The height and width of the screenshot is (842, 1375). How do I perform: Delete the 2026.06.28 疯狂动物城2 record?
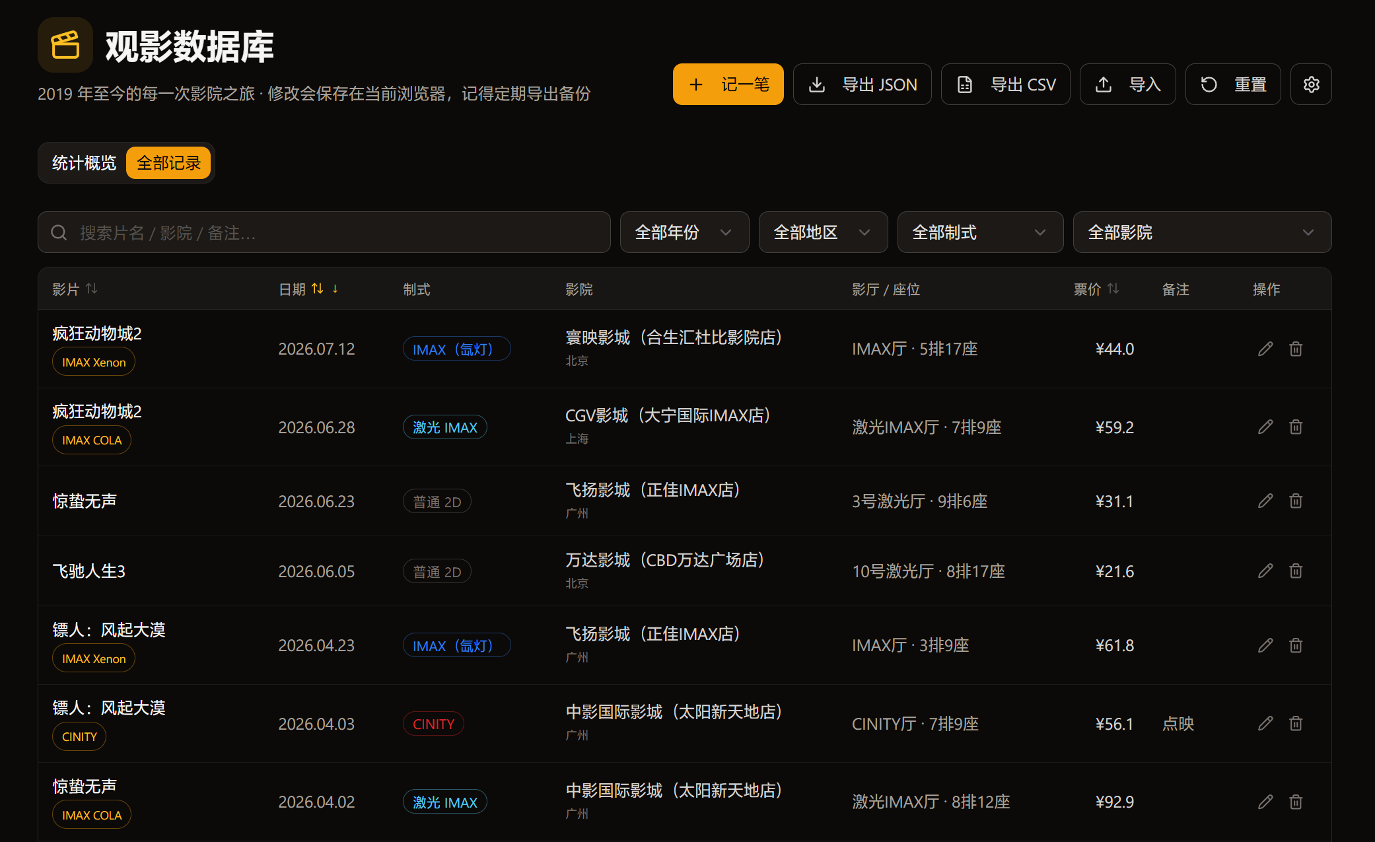click(1296, 427)
